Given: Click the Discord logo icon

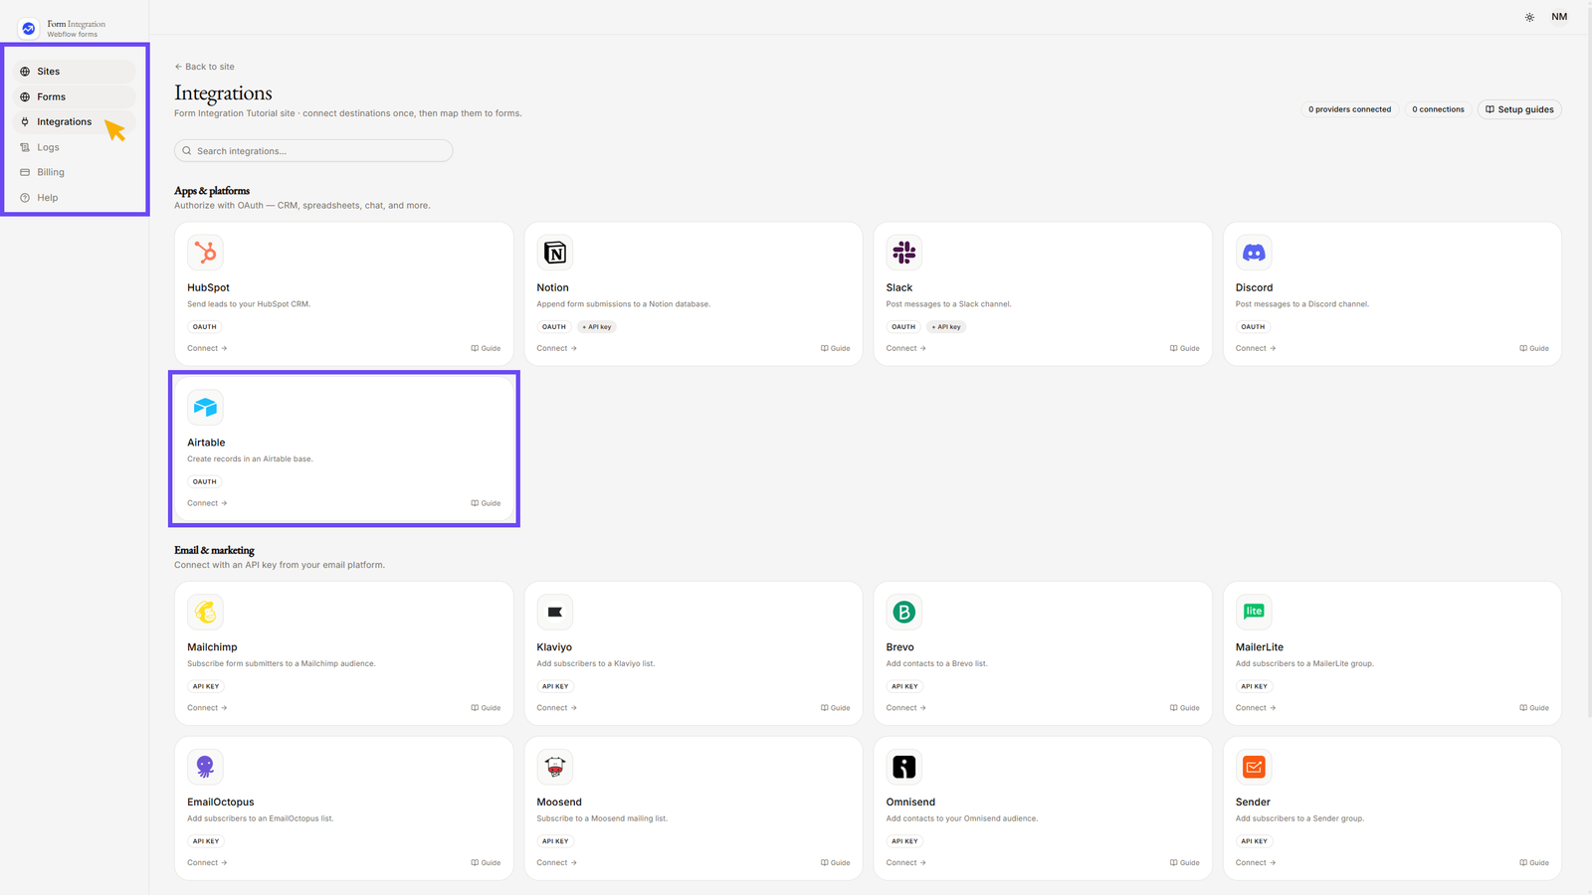Looking at the screenshot, I should [1254, 253].
